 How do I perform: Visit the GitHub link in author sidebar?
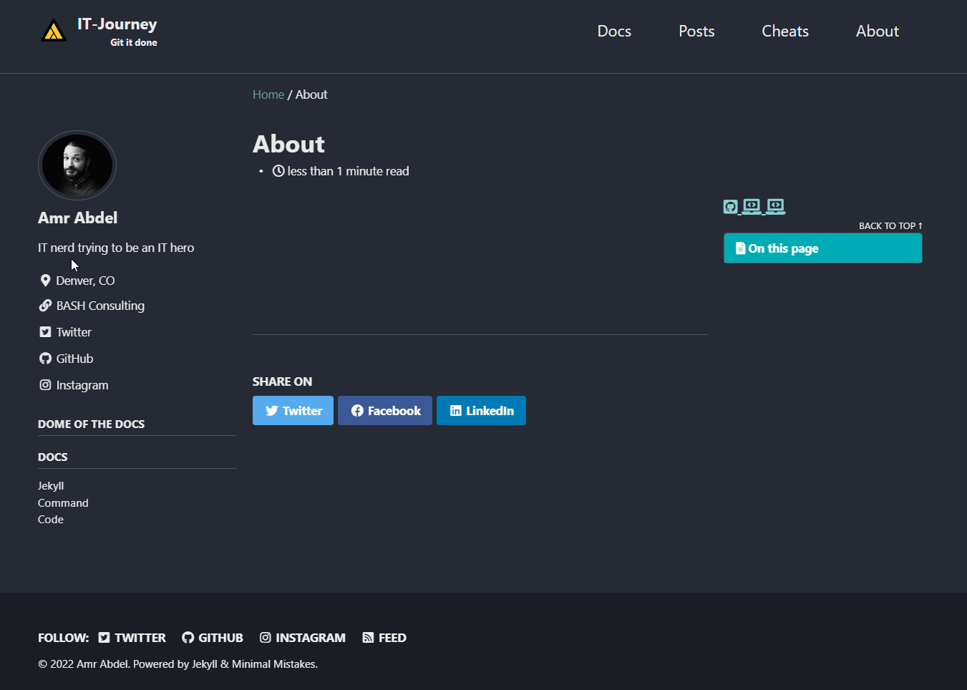(74, 359)
